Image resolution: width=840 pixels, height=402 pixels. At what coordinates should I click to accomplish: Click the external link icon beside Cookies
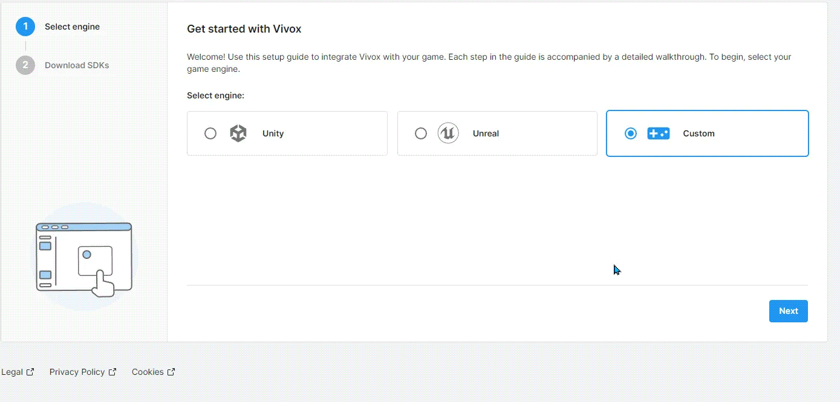pos(170,371)
